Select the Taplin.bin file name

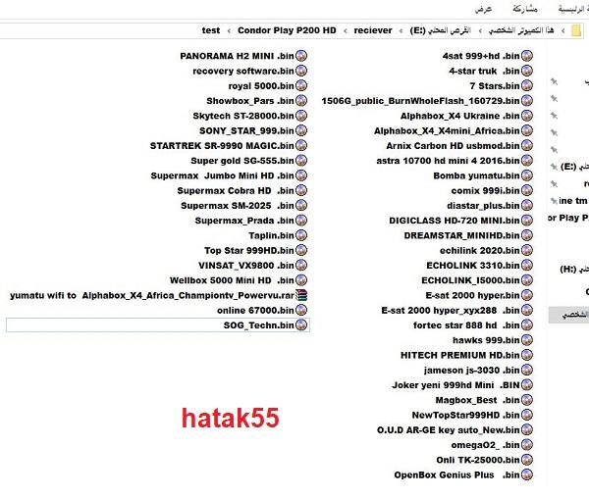coord(271,235)
